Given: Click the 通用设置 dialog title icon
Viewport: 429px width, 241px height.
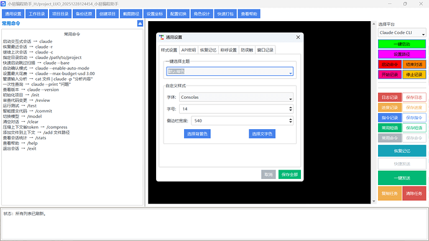Looking at the screenshot, I should tap(162, 37).
